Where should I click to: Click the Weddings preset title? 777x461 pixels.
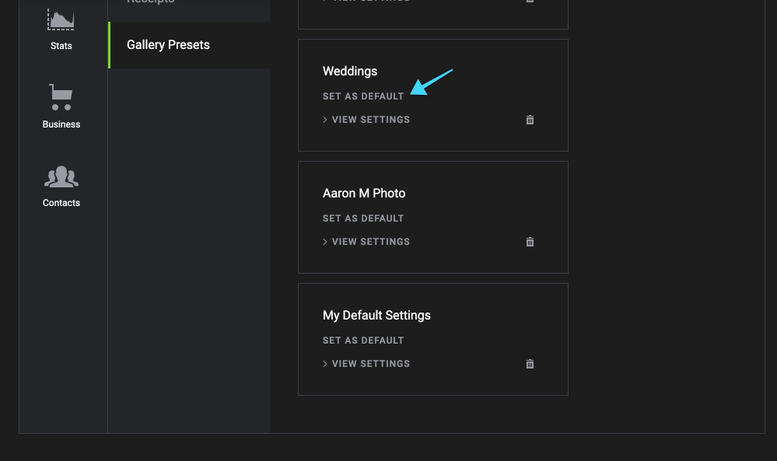[350, 72]
